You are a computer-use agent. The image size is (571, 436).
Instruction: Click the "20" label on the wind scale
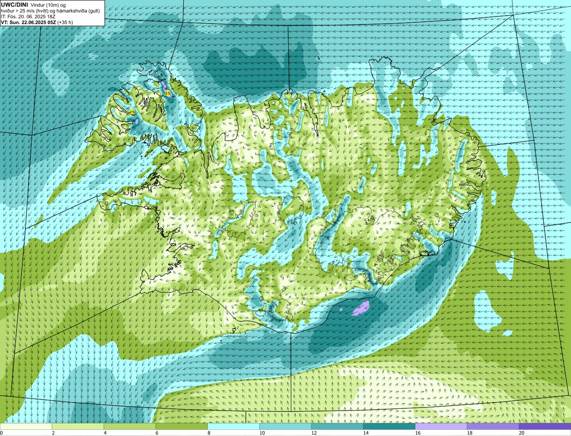[521, 433]
